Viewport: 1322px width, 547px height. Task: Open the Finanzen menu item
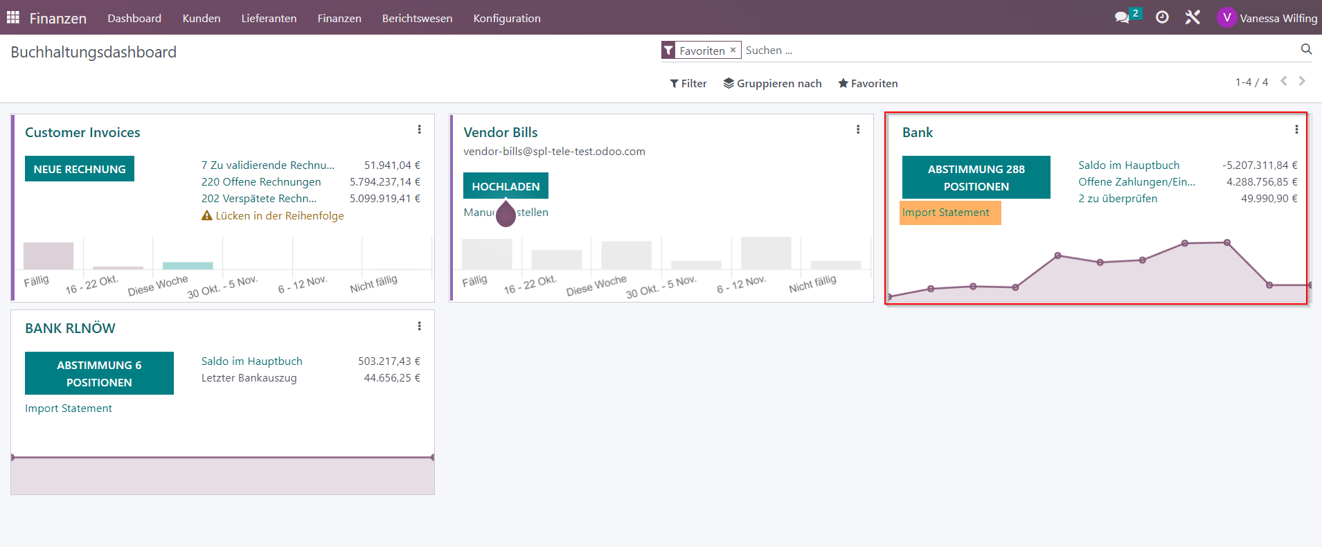pos(339,18)
